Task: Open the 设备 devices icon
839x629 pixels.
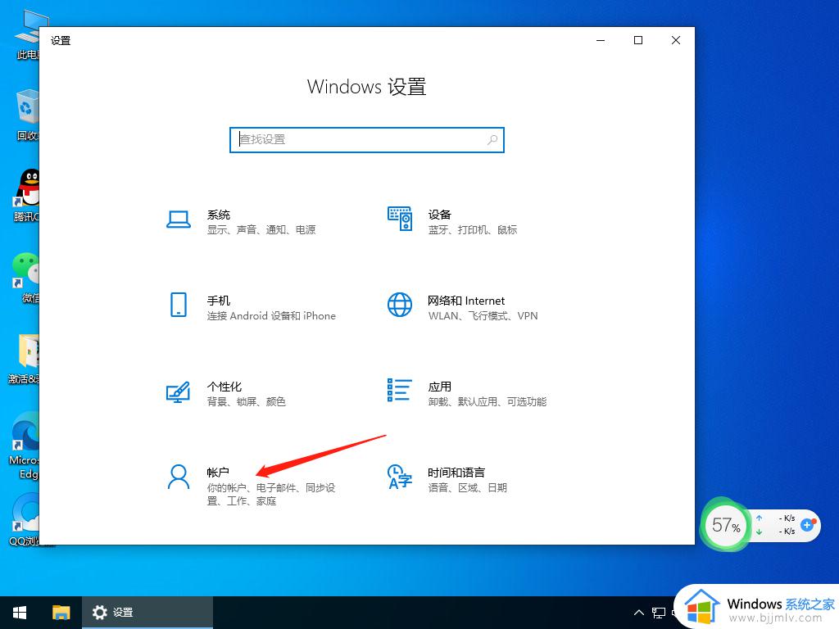Action: (400, 219)
